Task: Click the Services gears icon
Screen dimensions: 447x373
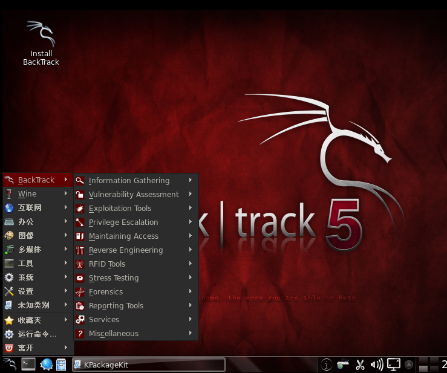Action: point(80,320)
